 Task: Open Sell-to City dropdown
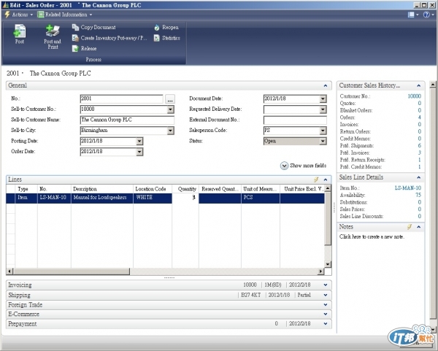tap(170, 131)
